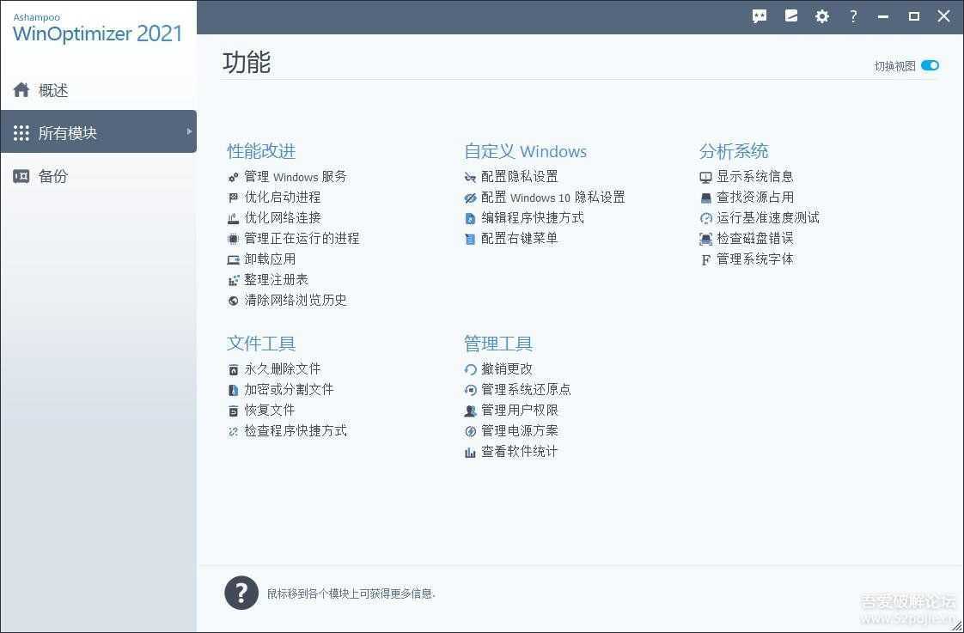Click the monitor icon beside 显示系统信息

pyautogui.click(x=705, y=176)
